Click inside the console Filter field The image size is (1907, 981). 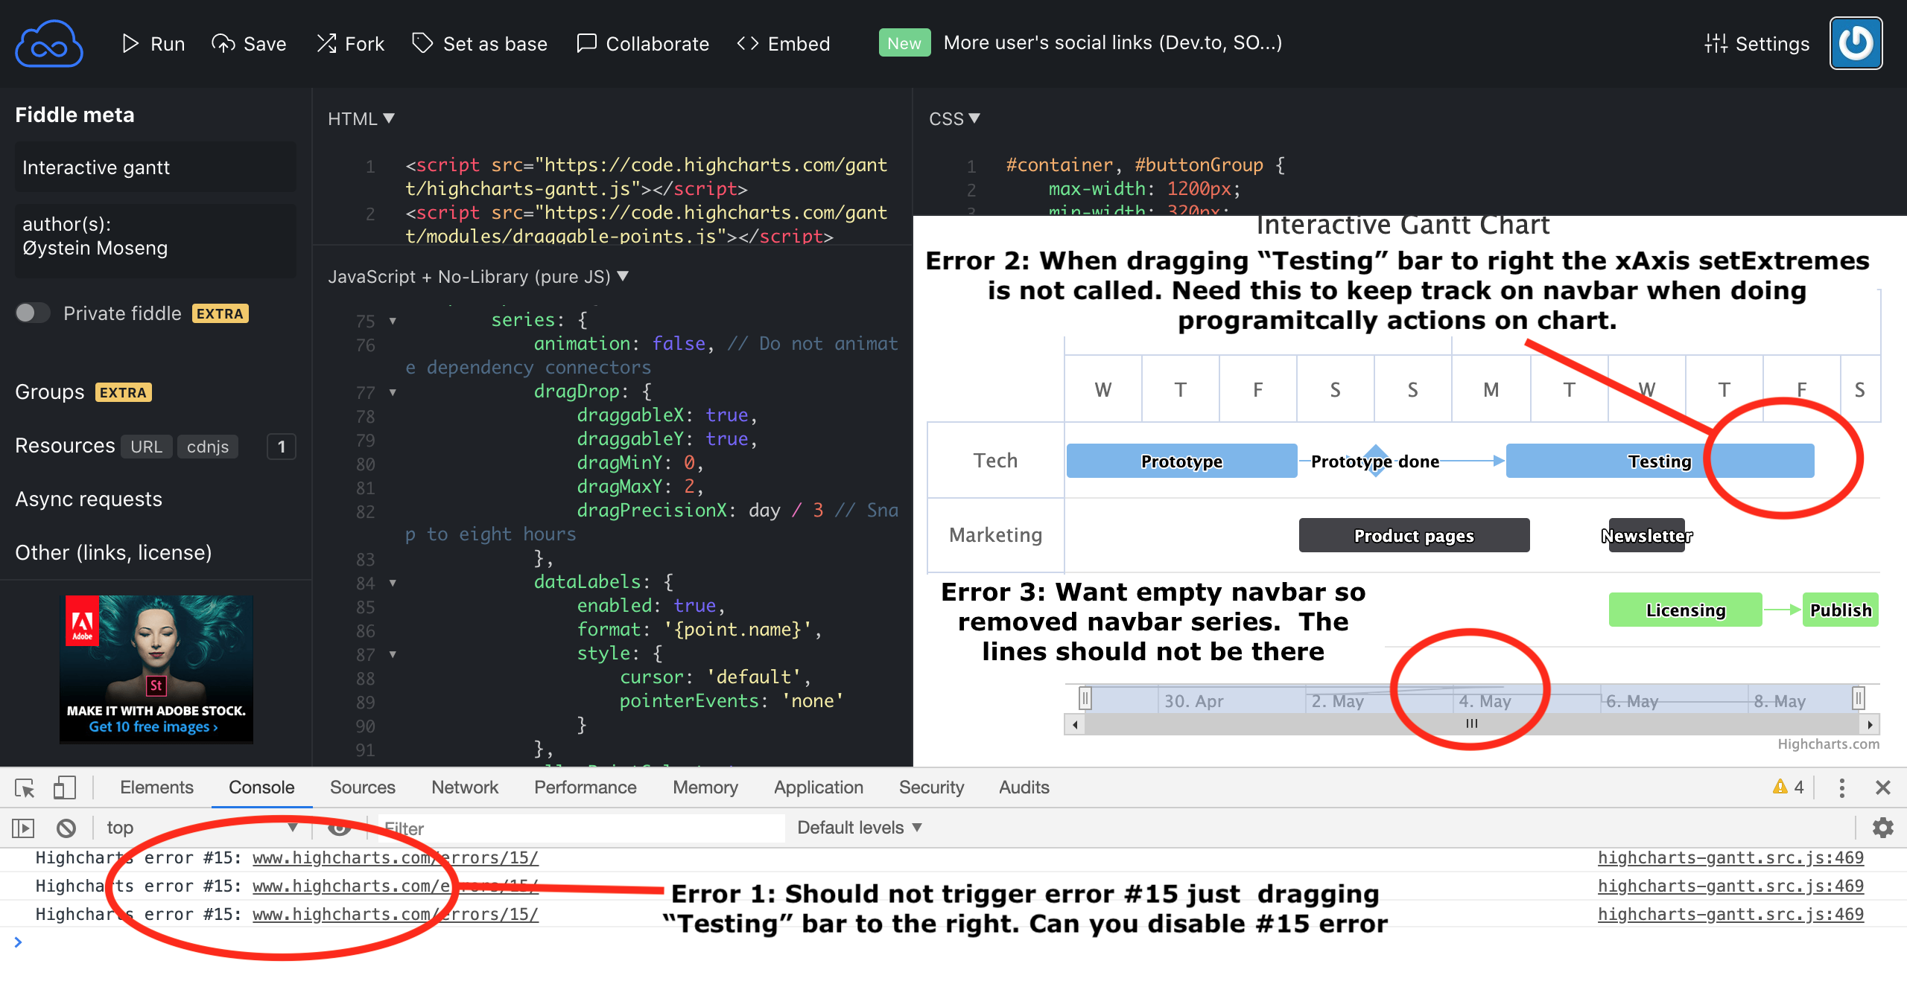(x=581, y=827)
